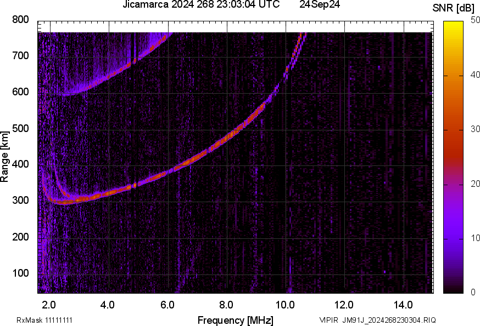Click the 800 range tick label
The height and width of the screenshot is (326, 480).
click(20, 20)
